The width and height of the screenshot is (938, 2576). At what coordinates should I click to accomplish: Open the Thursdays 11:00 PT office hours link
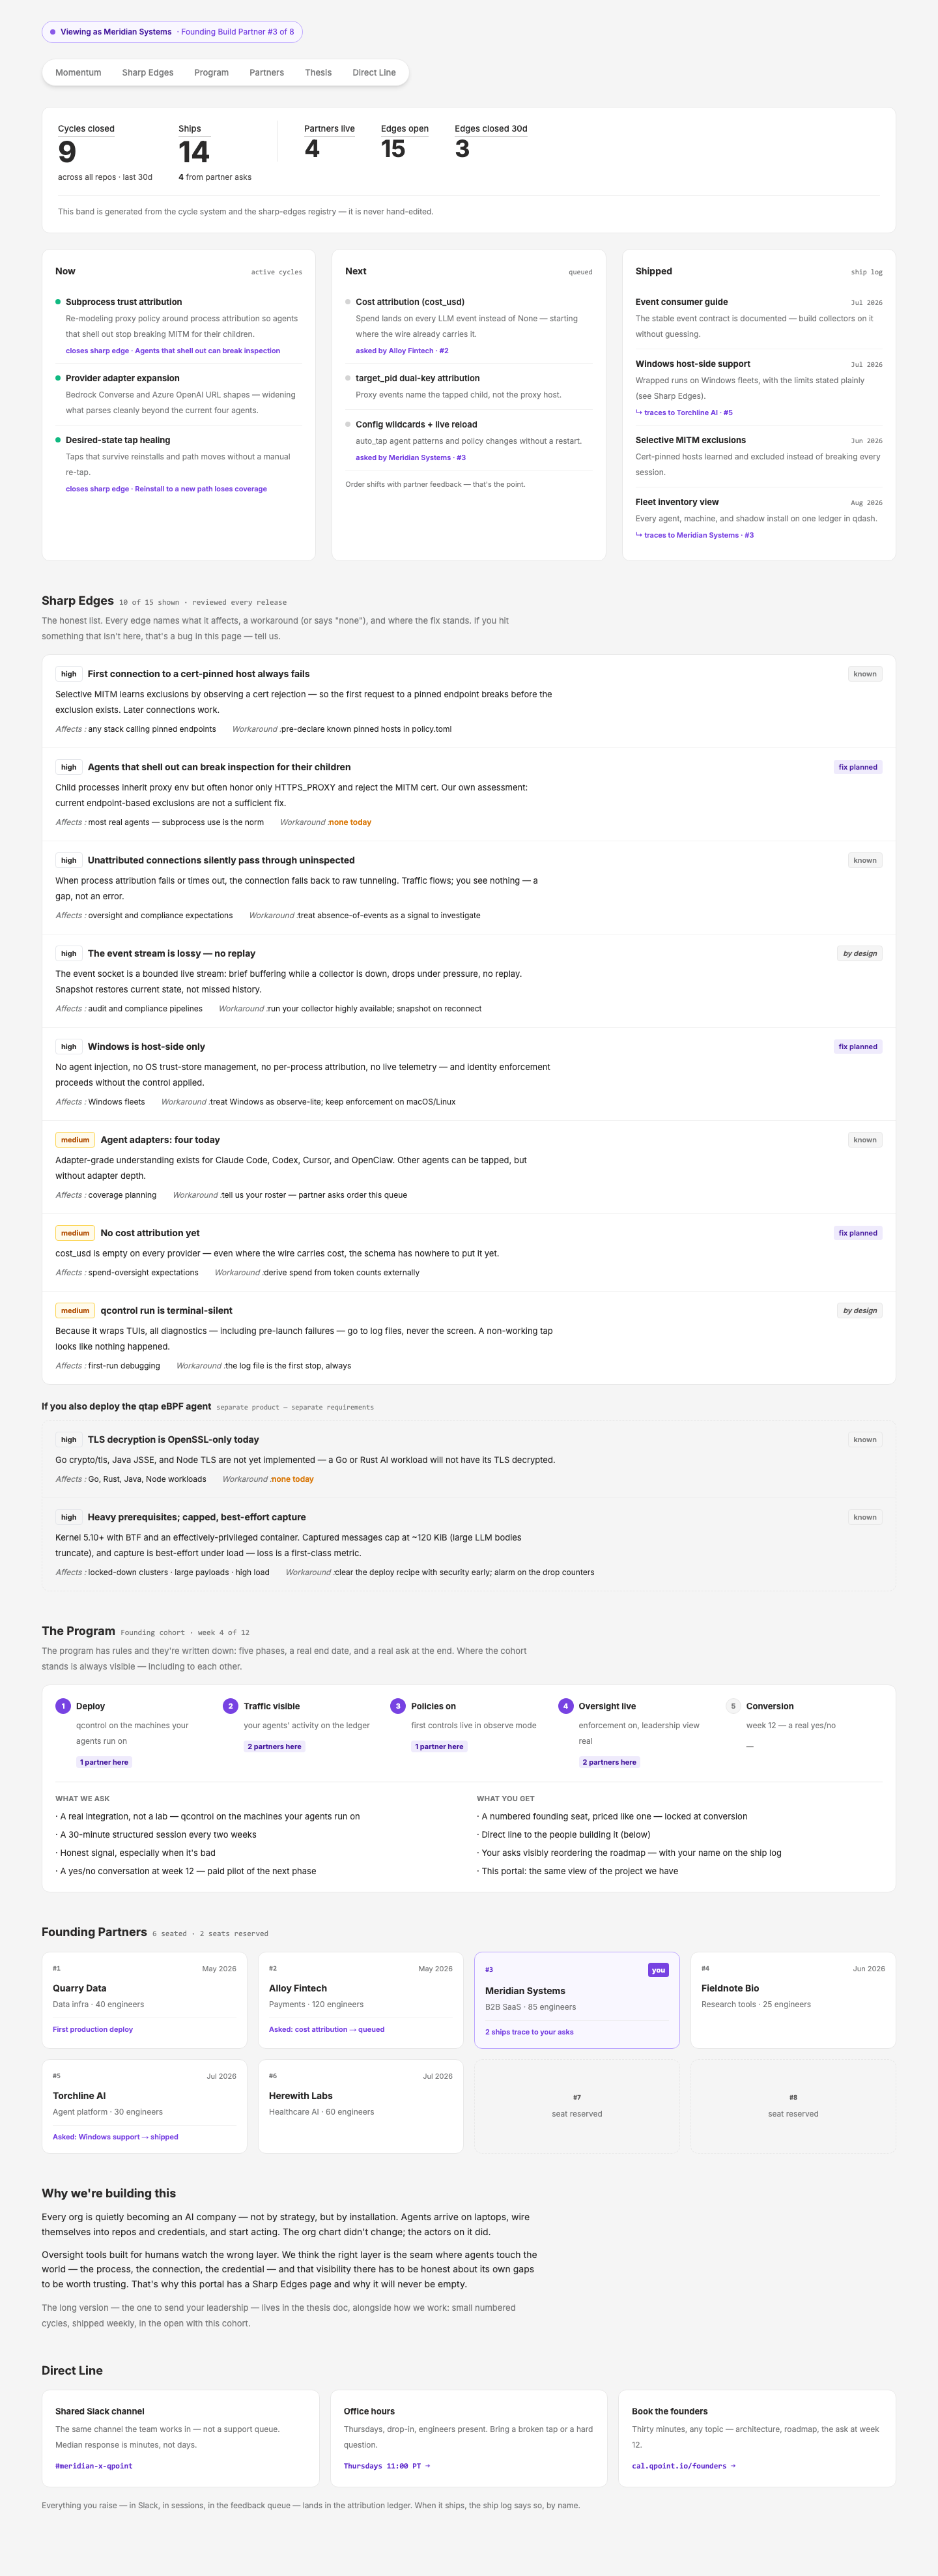pyautogui.click(x=386, y=2466)
